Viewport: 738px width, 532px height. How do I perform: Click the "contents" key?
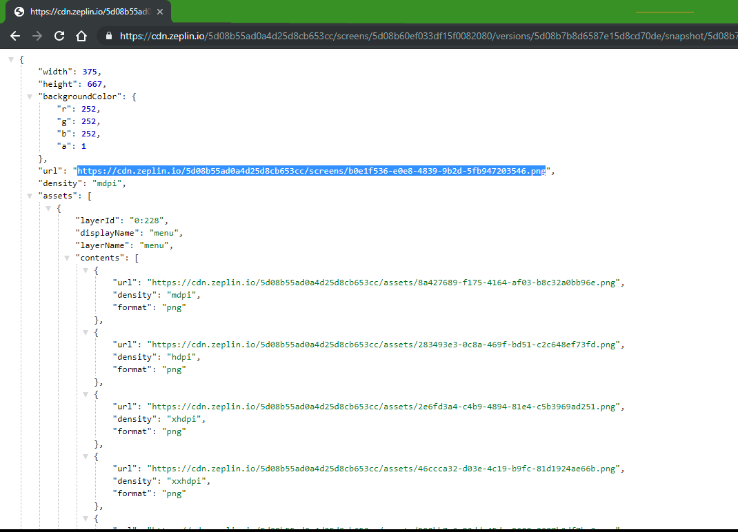tap(100, 258)
